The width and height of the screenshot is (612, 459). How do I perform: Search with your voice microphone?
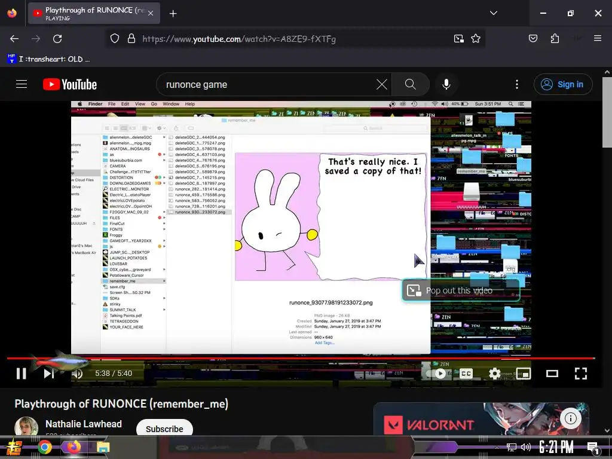click(446, 84)
